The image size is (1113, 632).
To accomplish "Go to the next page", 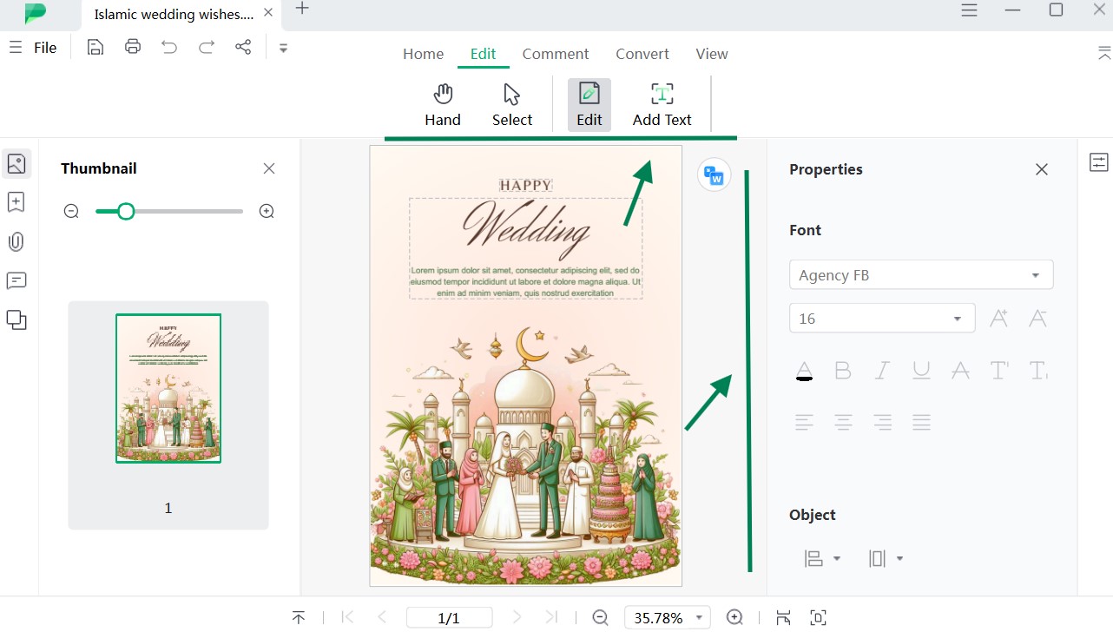I will [517, 617].
